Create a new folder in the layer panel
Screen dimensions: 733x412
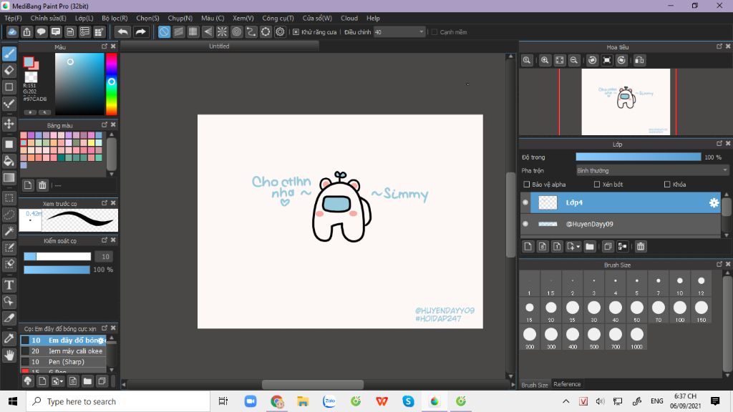590,246
